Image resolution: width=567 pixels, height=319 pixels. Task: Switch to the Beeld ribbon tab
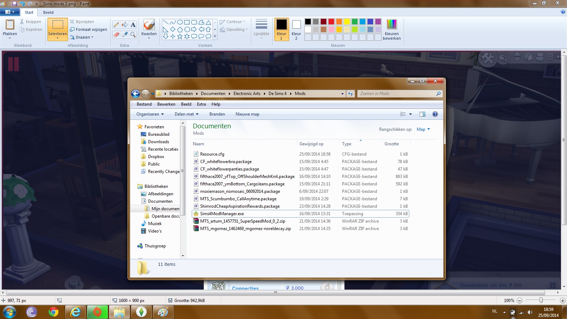[x=48, y=12]
